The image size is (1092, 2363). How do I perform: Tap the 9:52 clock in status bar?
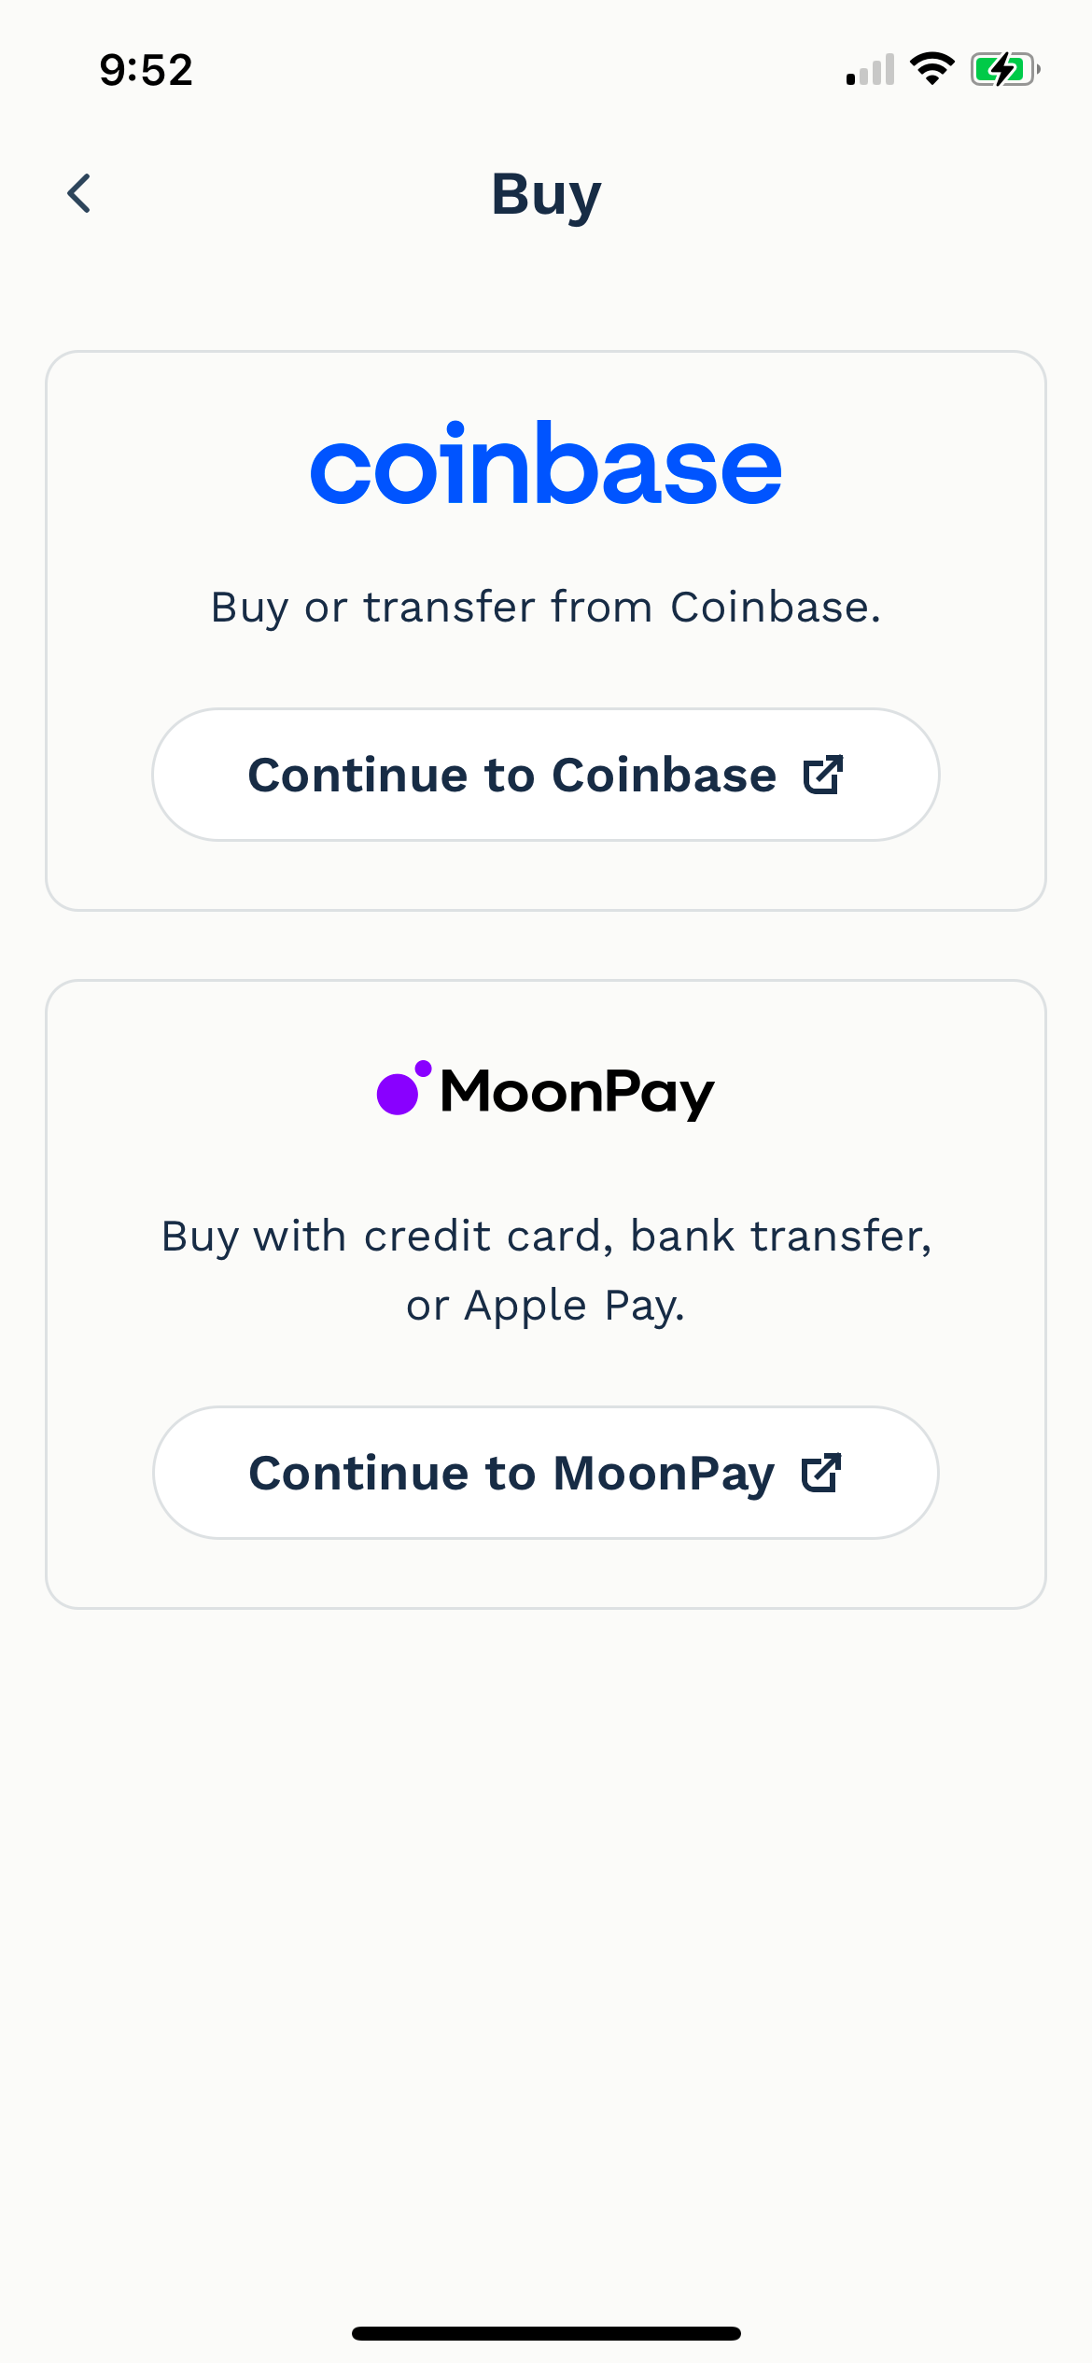point(147,70)
